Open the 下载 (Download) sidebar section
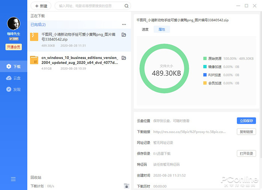 coord(13,67)
